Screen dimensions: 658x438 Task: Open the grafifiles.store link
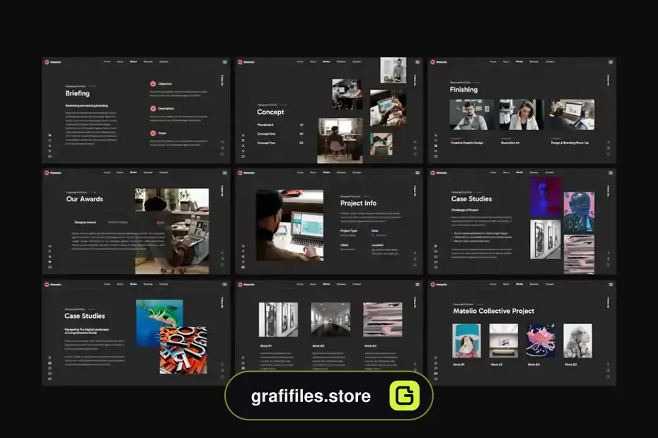point(311,396)
